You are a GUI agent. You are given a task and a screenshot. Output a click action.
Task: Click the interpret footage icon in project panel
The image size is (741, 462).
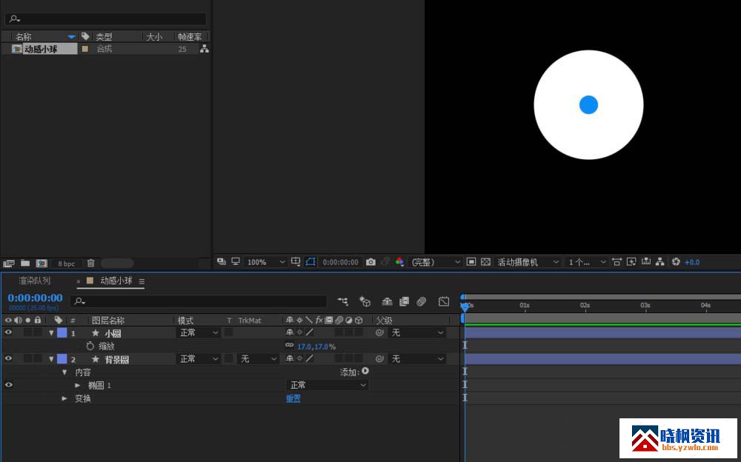click(x=8, y=263)
